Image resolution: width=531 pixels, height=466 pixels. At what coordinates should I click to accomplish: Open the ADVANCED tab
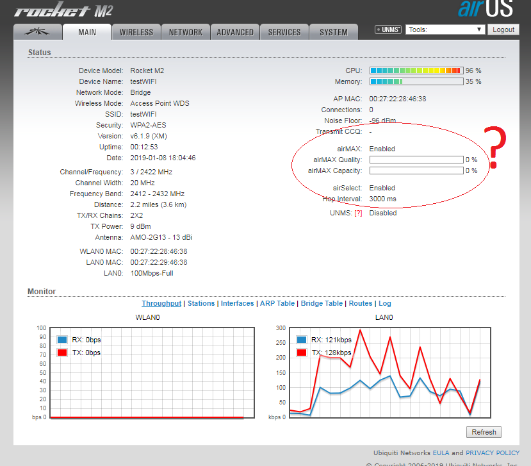click(235, 32)
